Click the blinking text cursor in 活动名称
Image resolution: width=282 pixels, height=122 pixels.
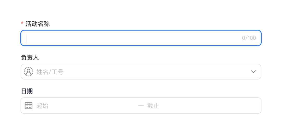point(26,38)
